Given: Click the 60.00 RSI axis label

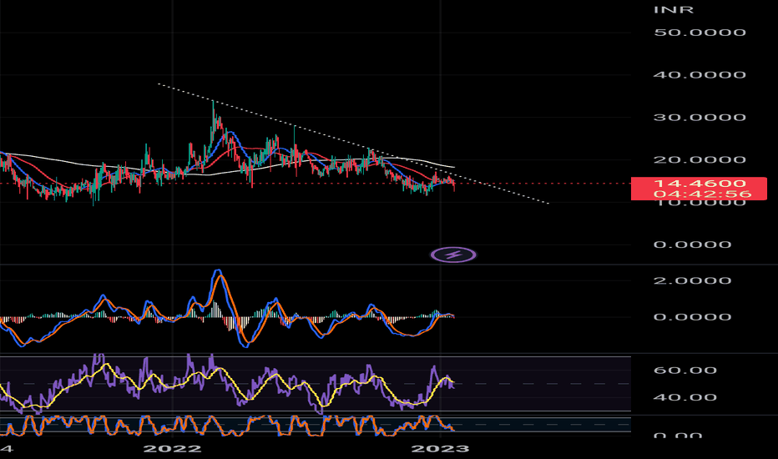Looking at the screenshot, I should (x=685, y=371).
